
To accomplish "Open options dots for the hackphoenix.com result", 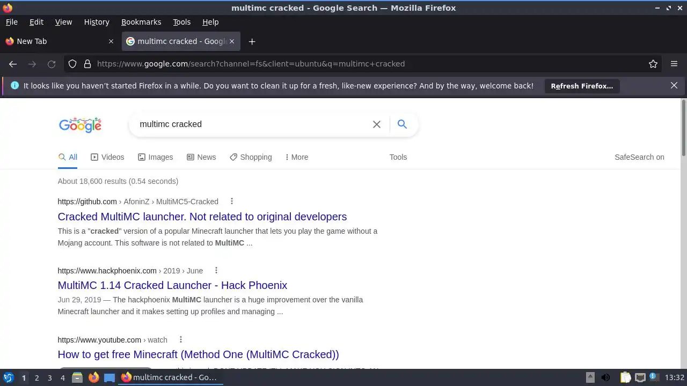I will 216,271.
